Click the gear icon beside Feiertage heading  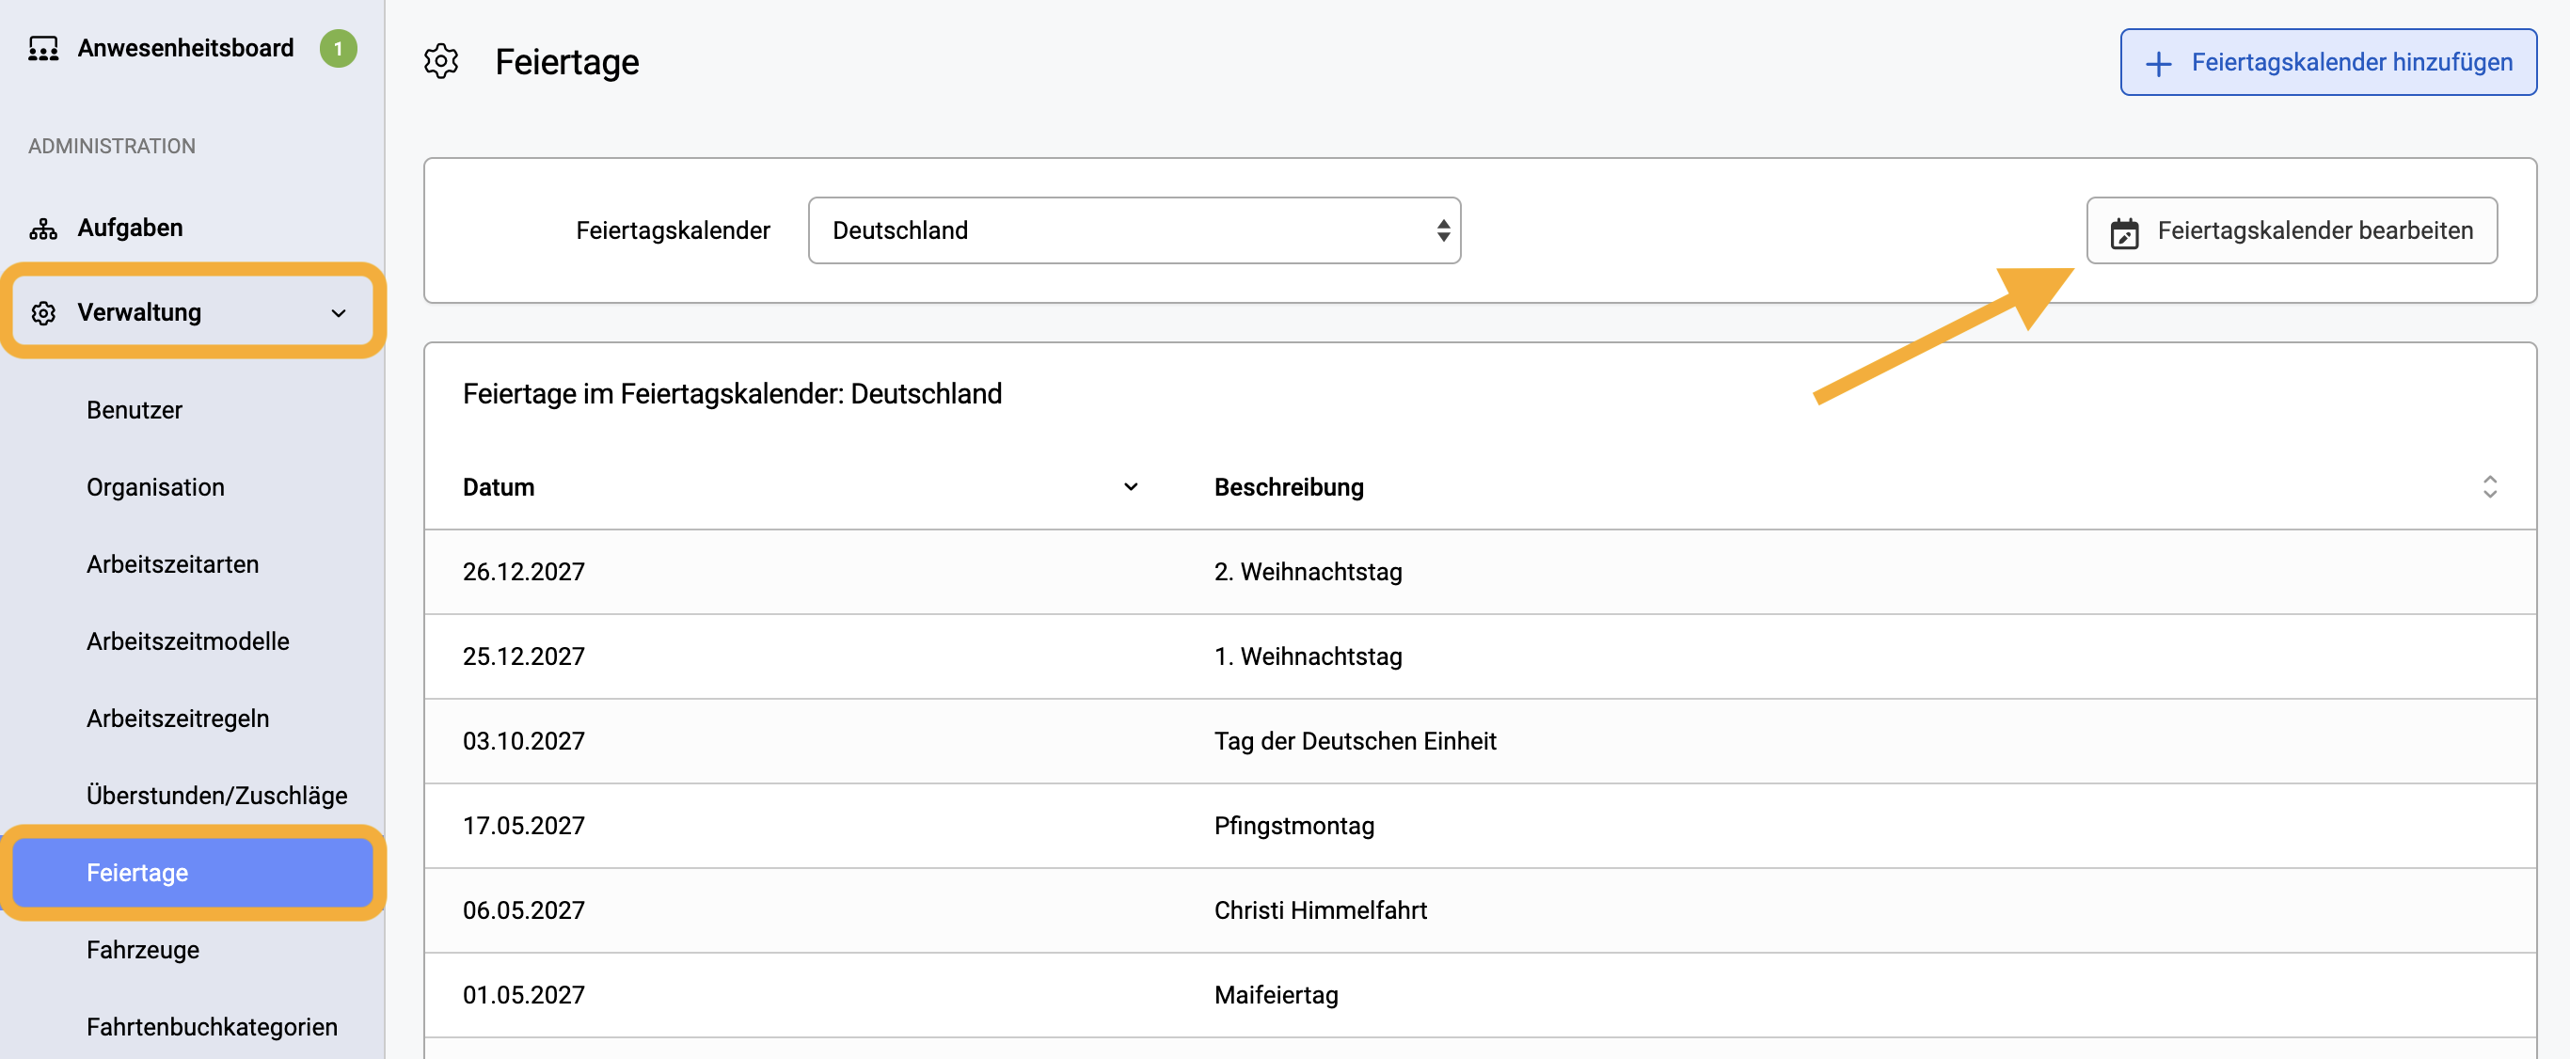(x=441, y=62)
